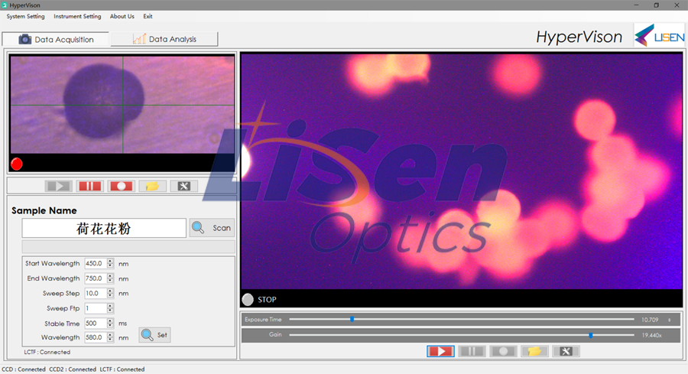Increase the Sweep Step value
Image resolution: width=688 pixels, height=374 pixels.
tap(110, 291)
